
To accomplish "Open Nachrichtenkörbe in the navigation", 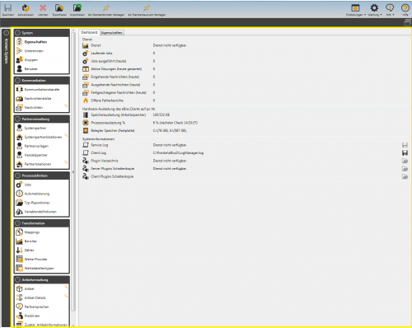I will pos(38,99).
